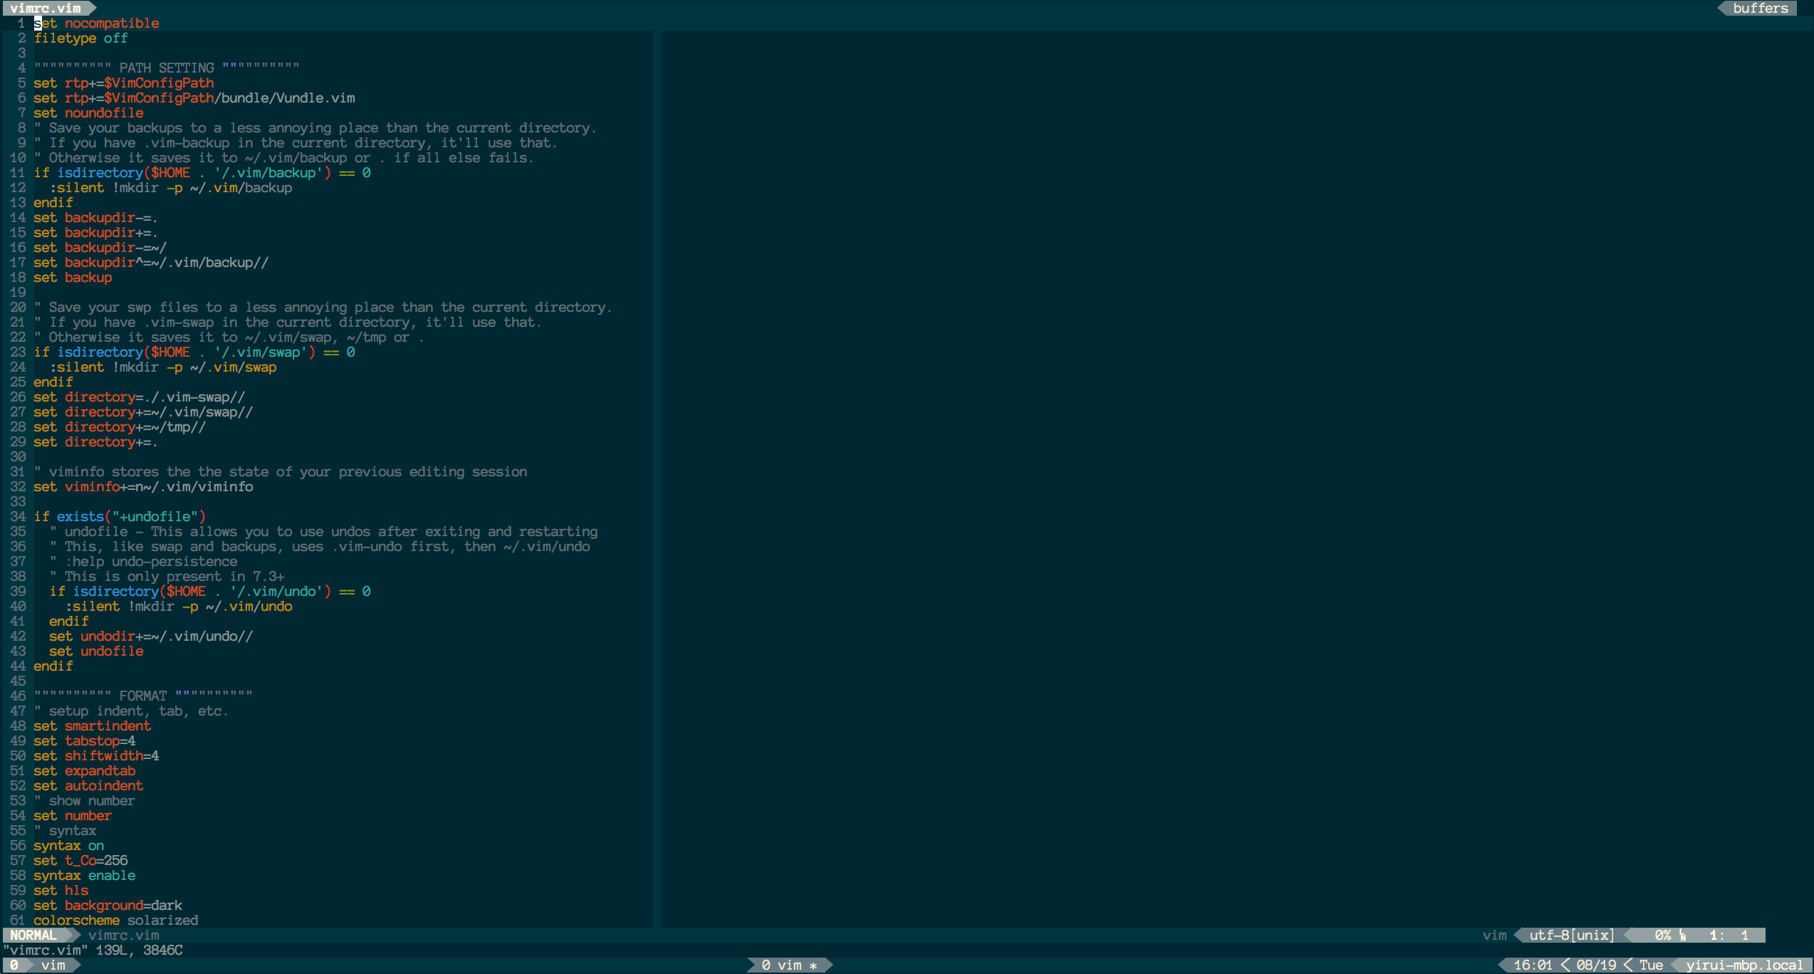
Task: Click the Tue weekday segment
Action: coord(1651,965)
